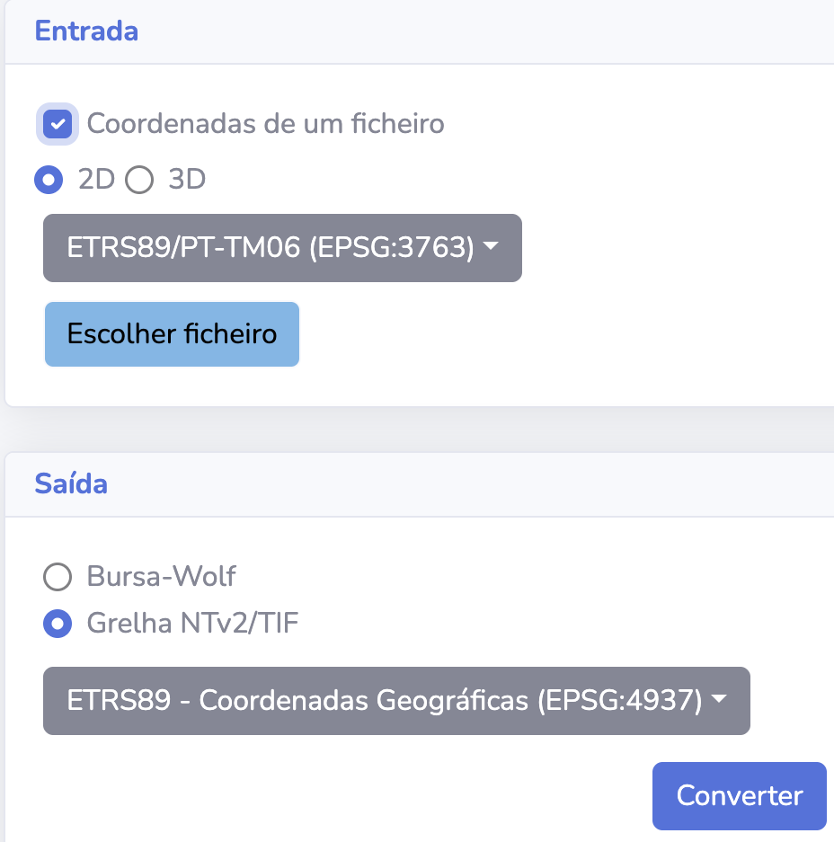
Task: Click the 2D option label text
Action: [x=97, y=180]
